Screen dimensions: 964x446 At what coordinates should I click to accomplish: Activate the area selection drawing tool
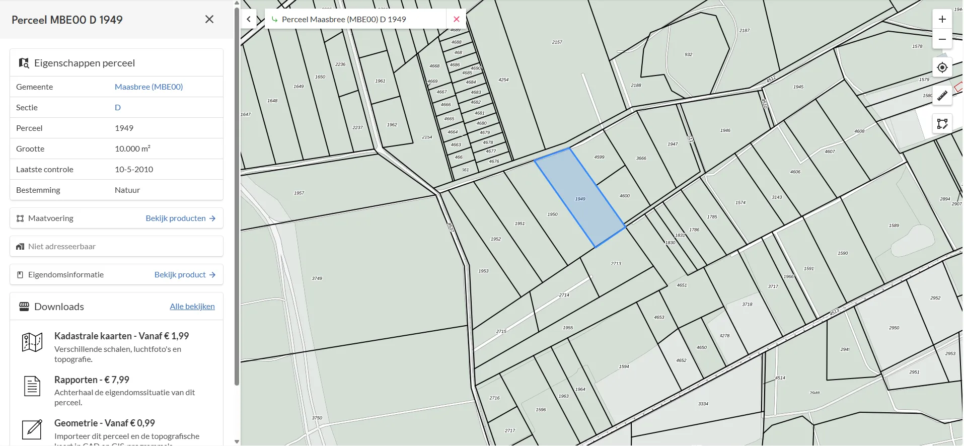click(x=942, y=123)
